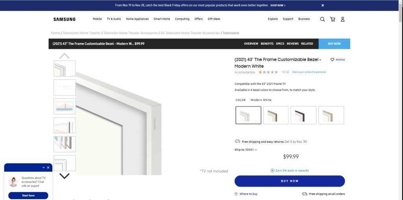Image resolution: width=403 pixels, height=200 pixels.
Task: Click the Samsung logo
Action: coord(65,19)
